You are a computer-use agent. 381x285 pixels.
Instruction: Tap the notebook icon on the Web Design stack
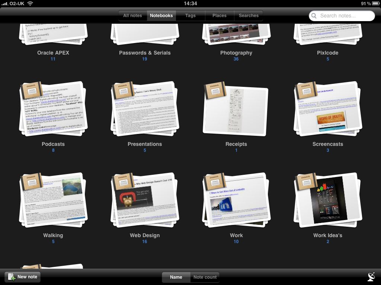[x=124, y=182]
